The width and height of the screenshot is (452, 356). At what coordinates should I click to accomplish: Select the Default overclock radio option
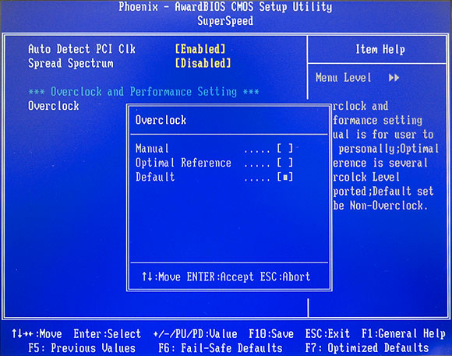pyautogui.click(x=214, y=177)
